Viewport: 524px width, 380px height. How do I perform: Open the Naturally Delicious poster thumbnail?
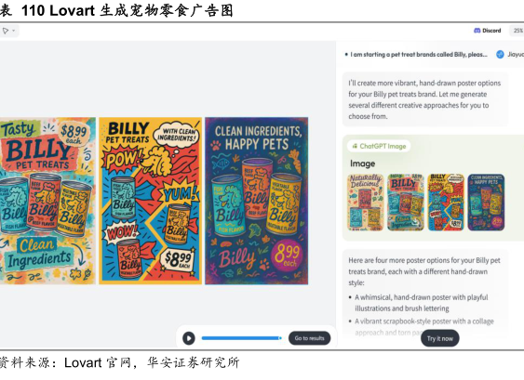tap(365, 203)
